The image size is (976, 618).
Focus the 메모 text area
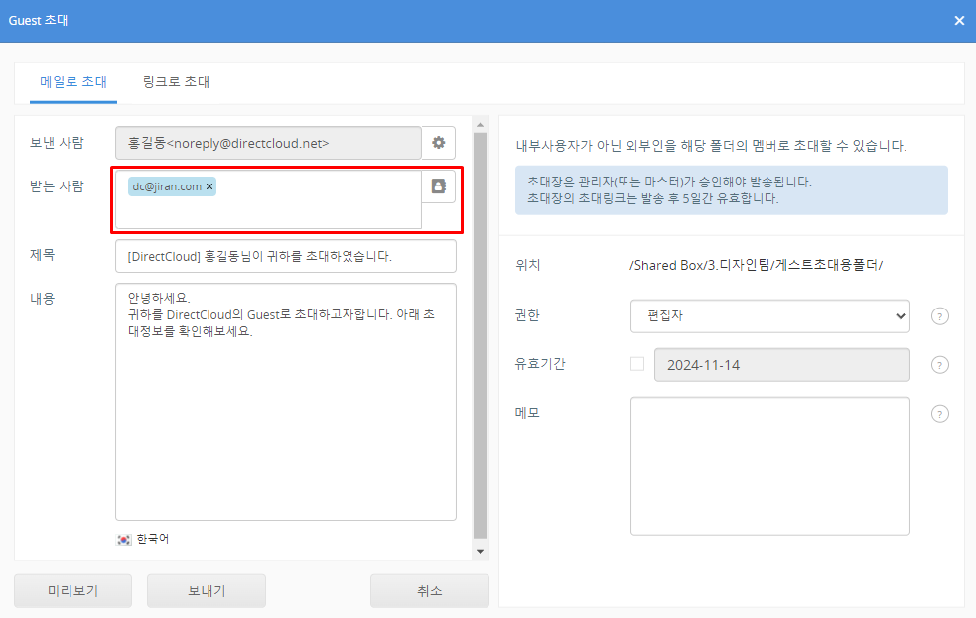[769, 465]
